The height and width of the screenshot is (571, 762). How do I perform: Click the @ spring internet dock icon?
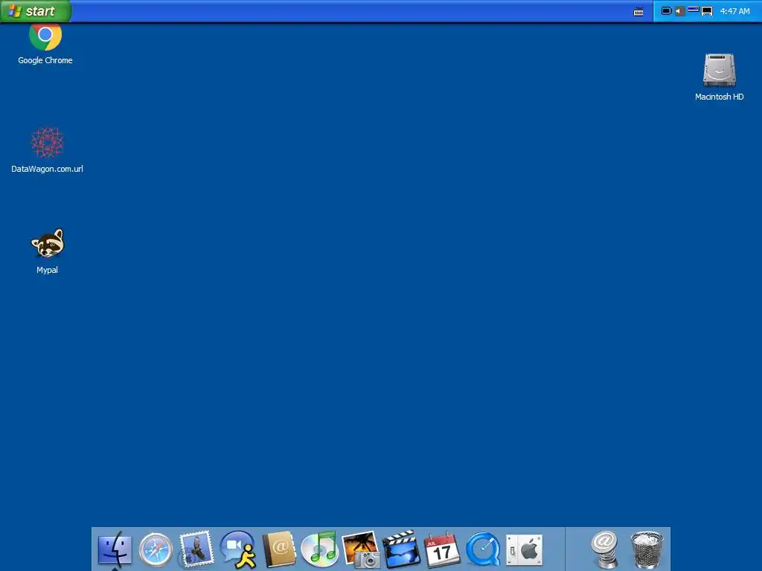[604, 549]
